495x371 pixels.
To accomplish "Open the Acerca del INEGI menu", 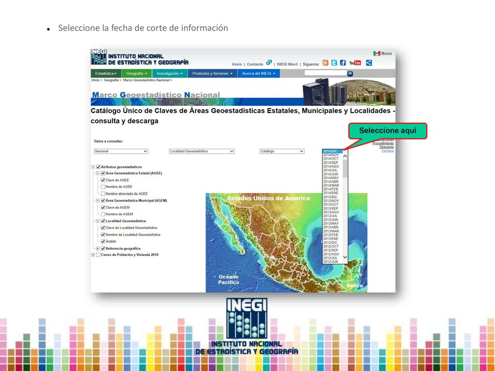I will [x=259, y=73].
